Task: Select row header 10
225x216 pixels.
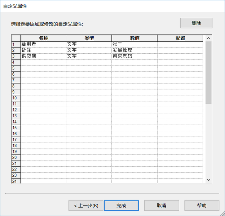Action: pyautogui.click(x=16, y=98)
